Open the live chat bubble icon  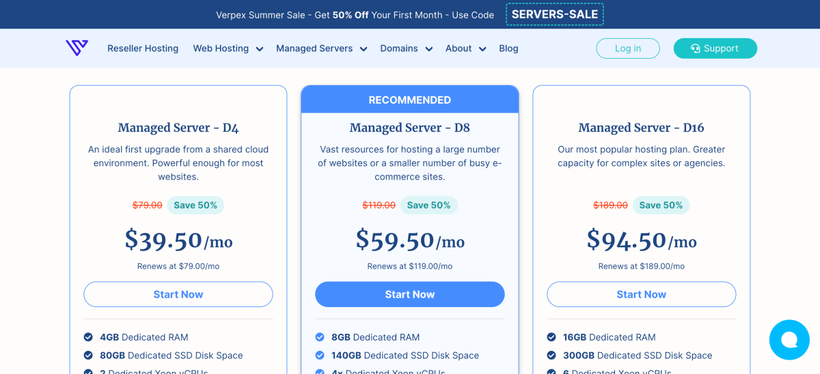click(789, 340)
